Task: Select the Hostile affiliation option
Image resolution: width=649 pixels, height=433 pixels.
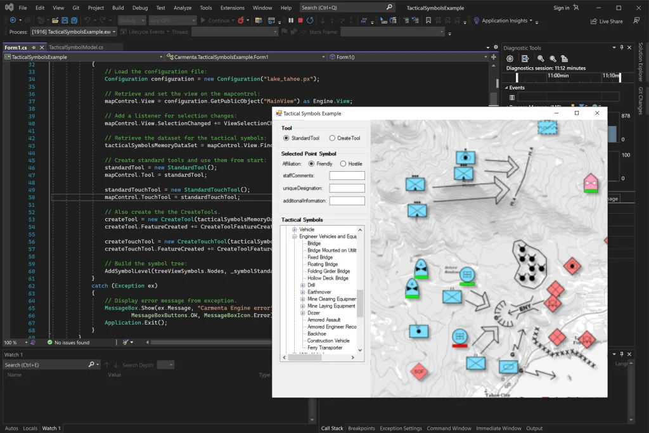Action: tap(344, 164)
